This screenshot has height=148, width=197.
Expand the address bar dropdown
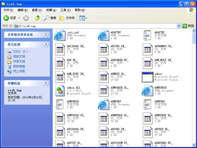[179, 26]
